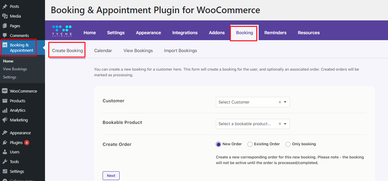This screenshot has width=388, height=181.
Task: Select the New Order radio button
Action: [218, 144]
